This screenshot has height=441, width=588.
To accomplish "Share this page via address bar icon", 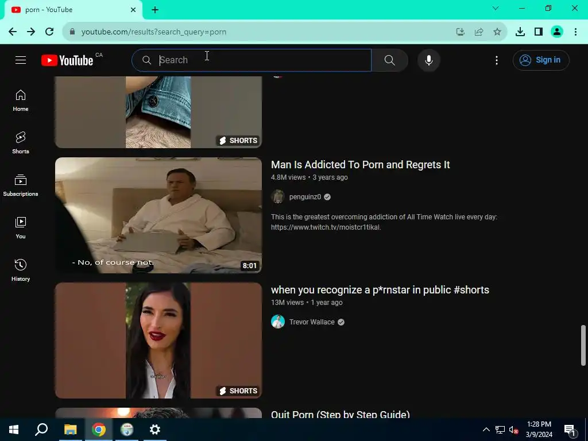I will tap(479, 32).
